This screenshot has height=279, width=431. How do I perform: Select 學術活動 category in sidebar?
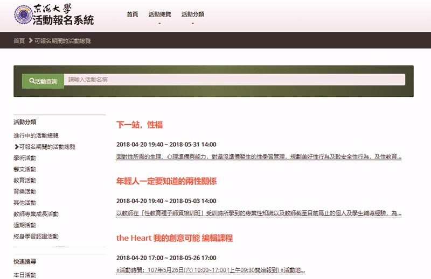point(25,158)
